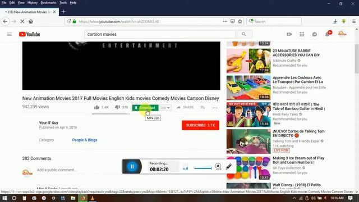Click the YouTube search box with cartoon movies

160,34
